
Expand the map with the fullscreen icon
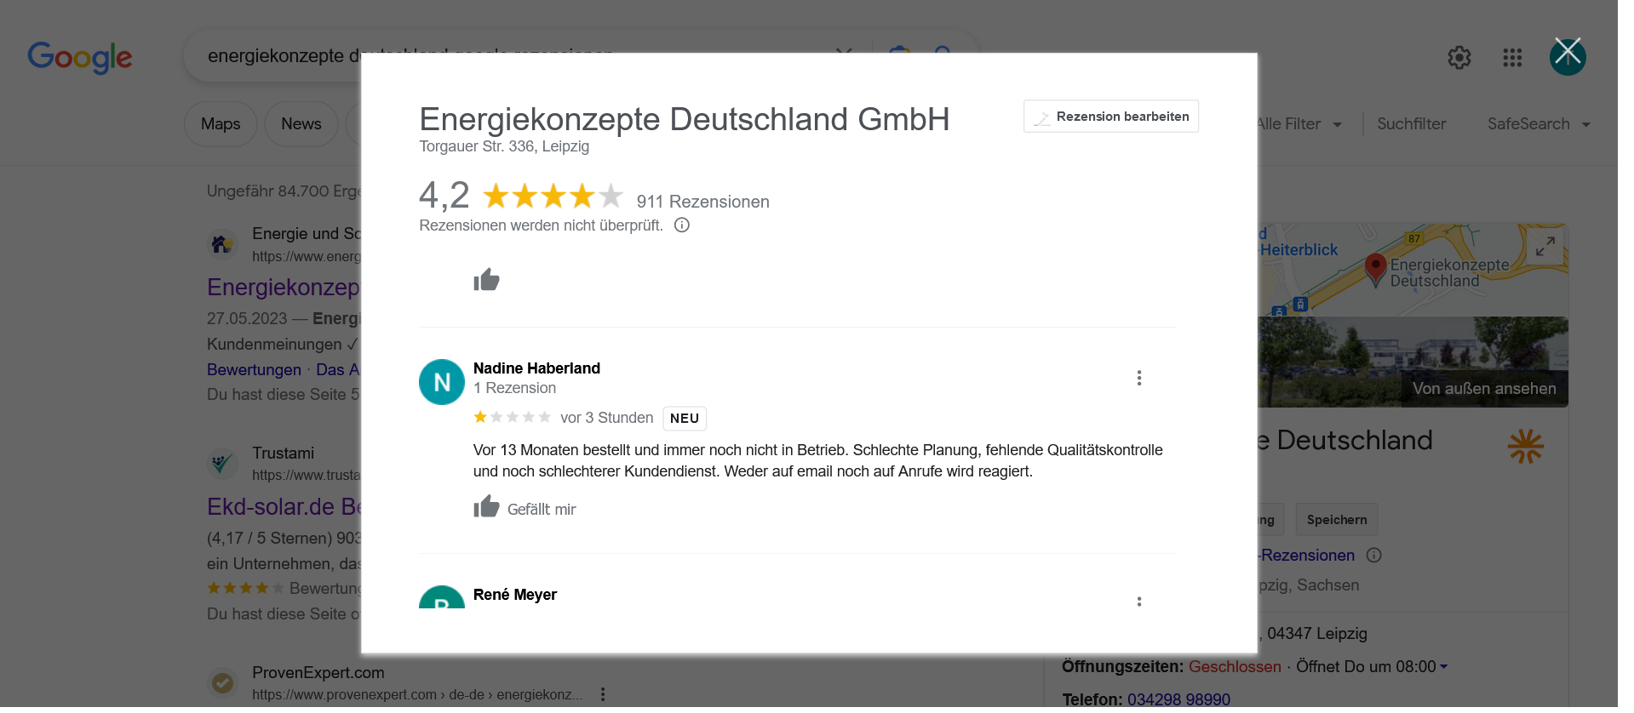point(1545,247)
